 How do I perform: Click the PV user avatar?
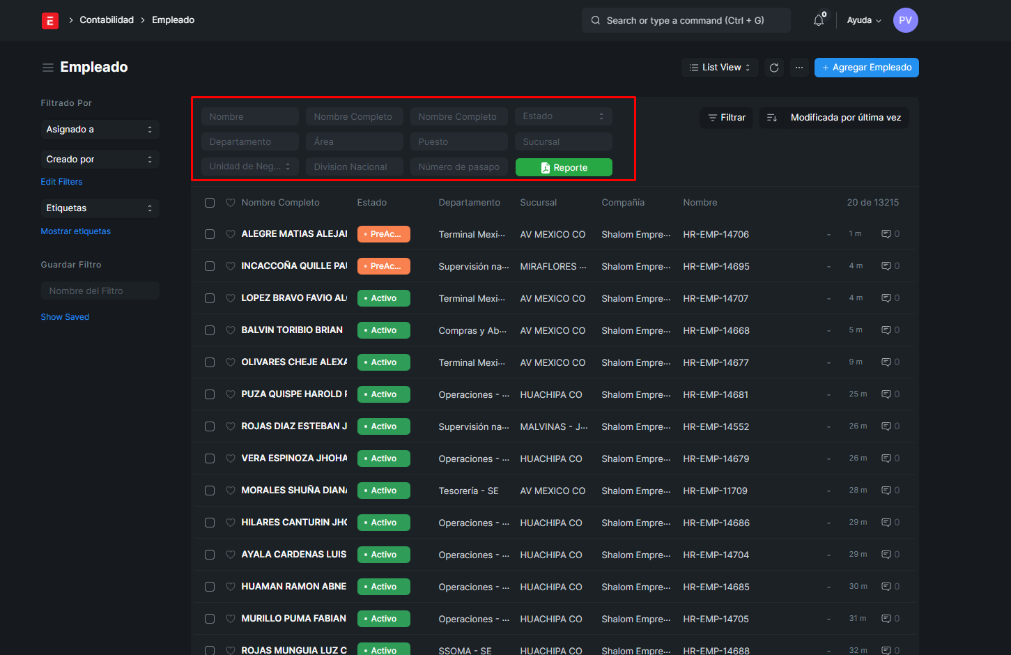click(905, 20)
